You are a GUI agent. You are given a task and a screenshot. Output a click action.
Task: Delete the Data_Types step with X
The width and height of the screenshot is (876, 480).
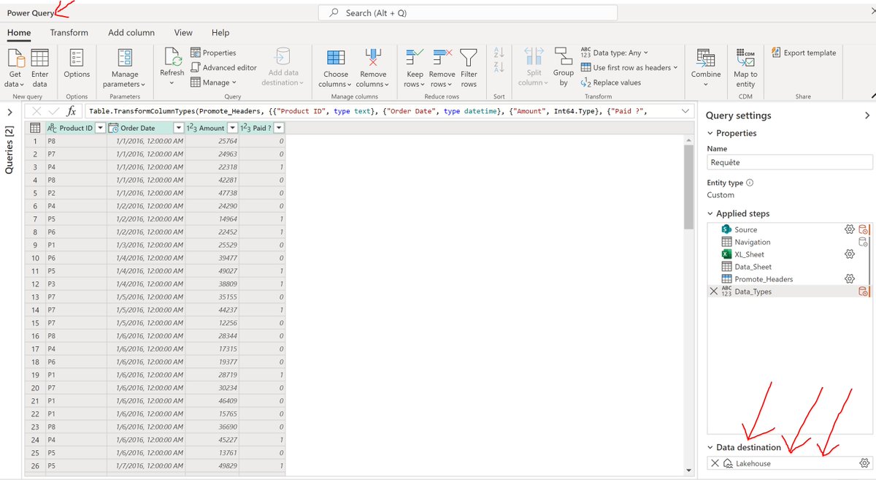click(714, 292)
